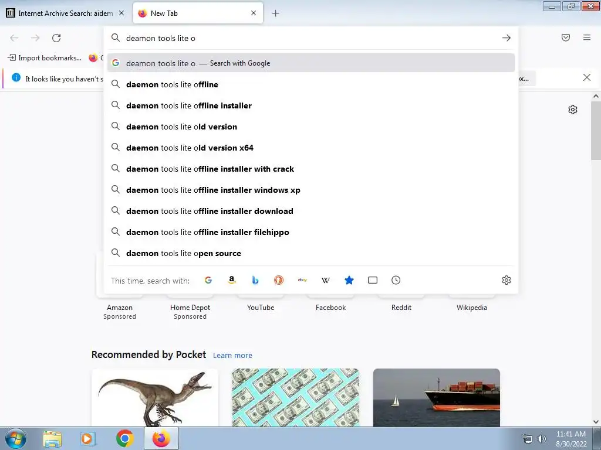This screenshot has width=601, height=450.
Task: Search with eBay one-off icon
Action: tap(302, 280)
